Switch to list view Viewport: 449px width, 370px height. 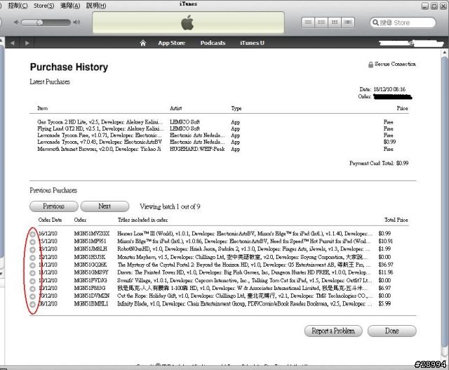point(308,22)
